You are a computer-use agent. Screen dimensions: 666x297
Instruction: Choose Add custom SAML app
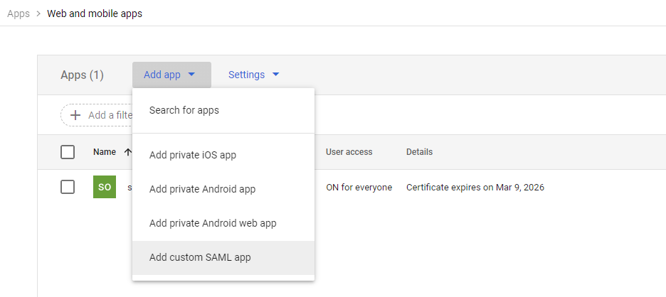tap(223, 257)
